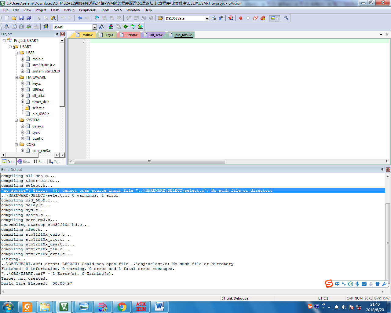Switch to the Books panel tab

click(24, 162)
